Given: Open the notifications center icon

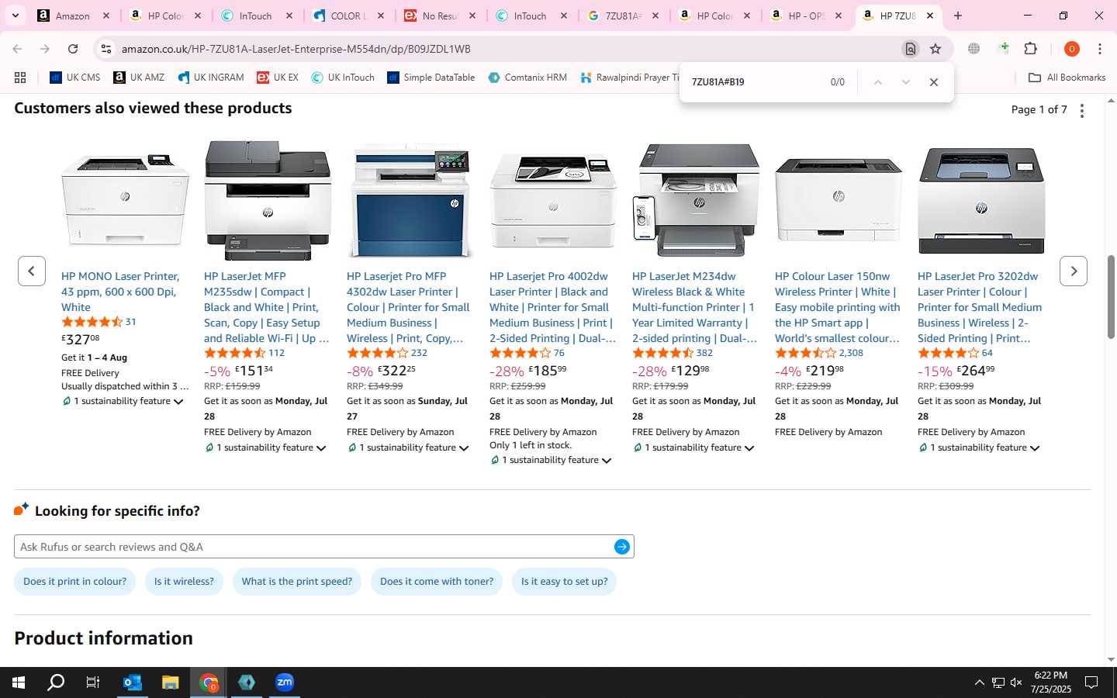Looking at the screenshot, I should pos(1091,682).
